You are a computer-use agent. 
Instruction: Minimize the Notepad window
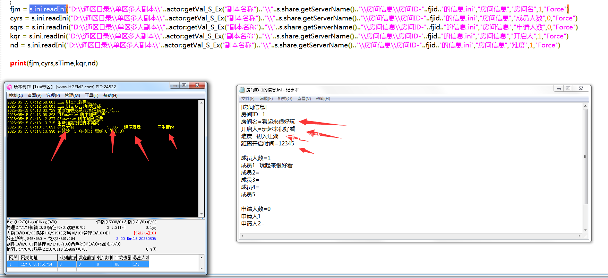tap(558, 89)
